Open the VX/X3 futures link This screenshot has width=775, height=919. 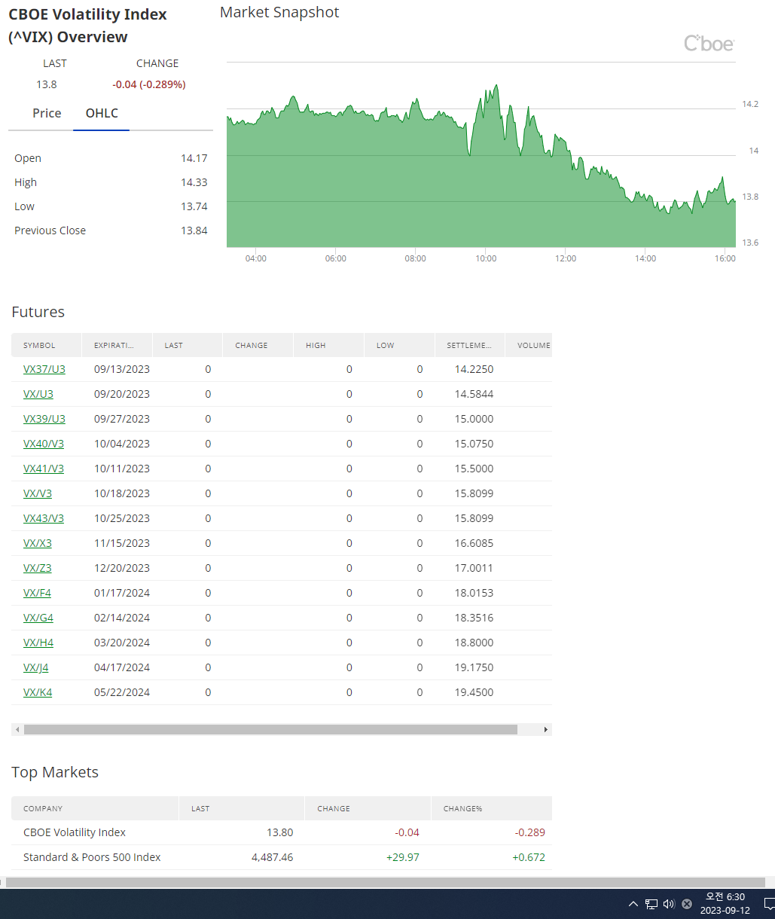tap(38, 543)
